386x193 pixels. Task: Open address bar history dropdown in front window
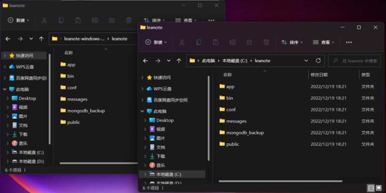click(306, 61)
